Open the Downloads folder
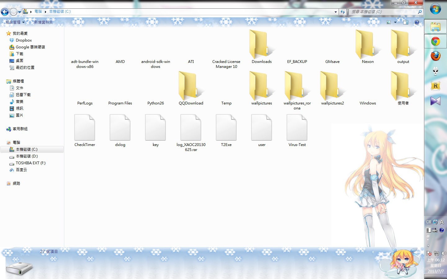This screenshot has height=279, width=447. [x=262, y=46]
